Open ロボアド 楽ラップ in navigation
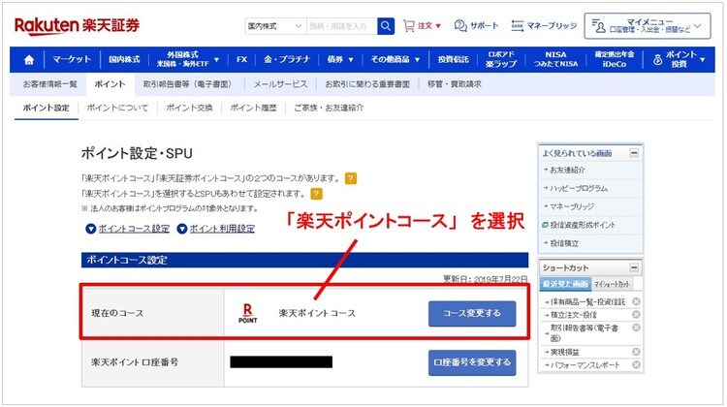Viewport: 727px width, 407px height. pos(501,59)
